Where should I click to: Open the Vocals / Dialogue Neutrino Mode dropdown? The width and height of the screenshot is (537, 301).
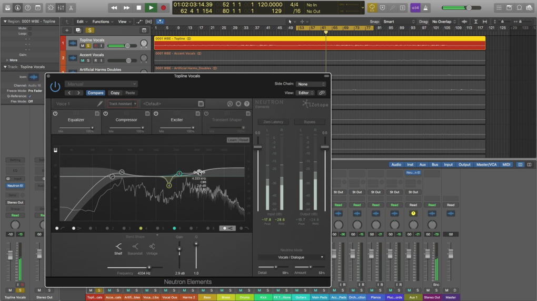(x=292, y=257)
